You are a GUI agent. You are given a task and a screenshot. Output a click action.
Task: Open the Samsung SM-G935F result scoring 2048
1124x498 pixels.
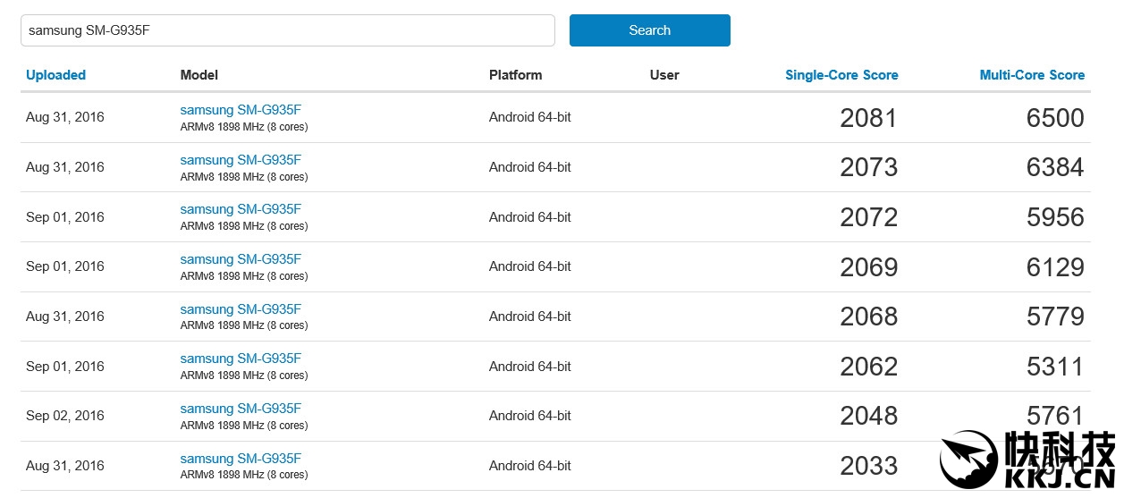point(241,409)
